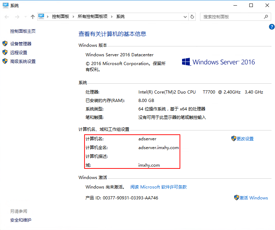Open 安全和维护 link at bottom left

point(21,220)
